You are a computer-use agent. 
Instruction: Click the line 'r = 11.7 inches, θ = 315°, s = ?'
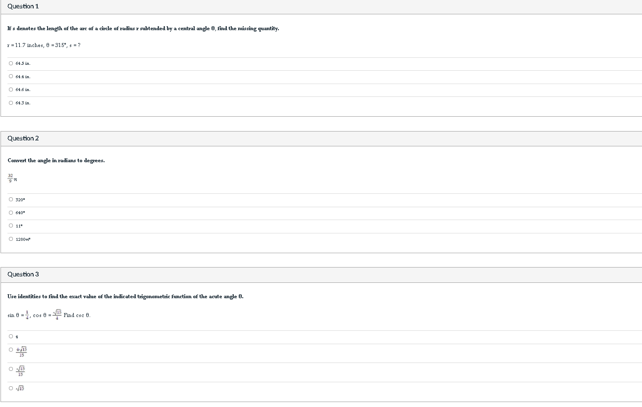coord(44,45)
